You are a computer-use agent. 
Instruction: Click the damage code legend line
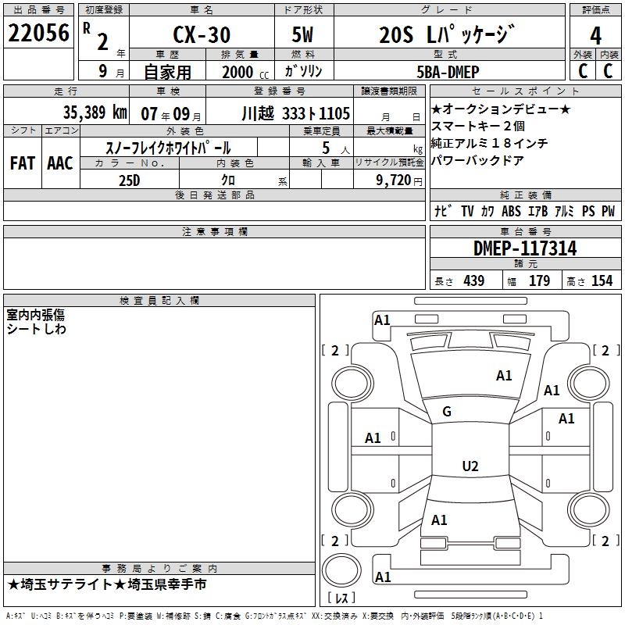(x=275, y=616)
